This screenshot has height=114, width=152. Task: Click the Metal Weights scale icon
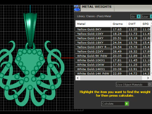click(77, 8)
